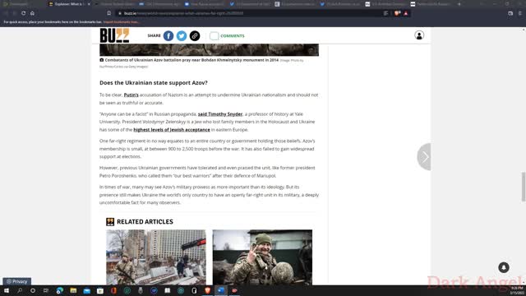Viewport: 526px width, 296px height.
Task: Follow the "Putin's" link
Action: 131,95
